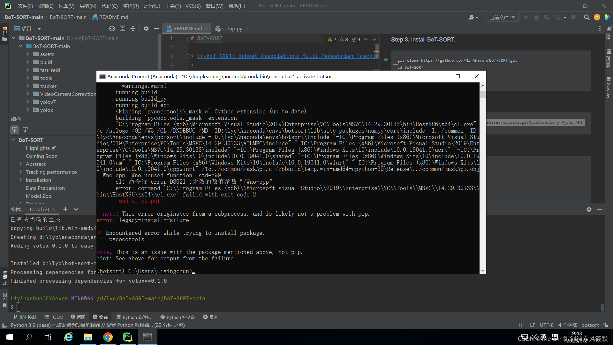Launch Google Chrome from taskbar
This screenshot has width=613, height=345.
(108, 337)
